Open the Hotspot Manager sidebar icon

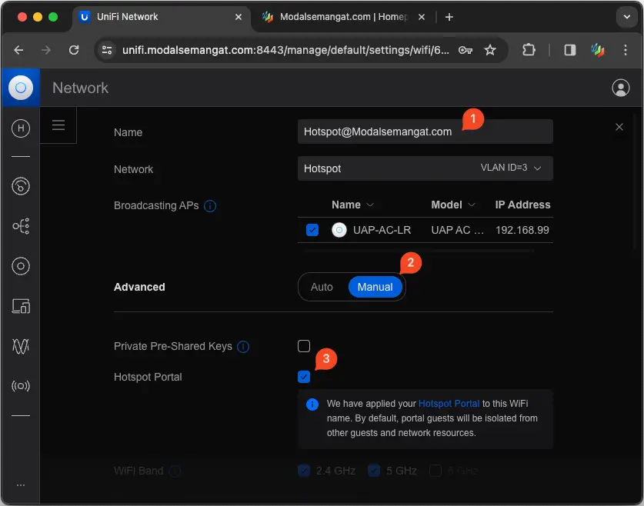click(21, 128)
